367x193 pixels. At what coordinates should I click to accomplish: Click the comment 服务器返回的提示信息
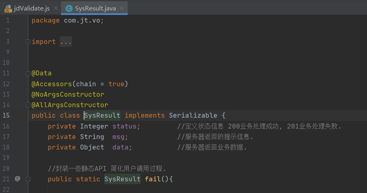[x=215, y=137]
